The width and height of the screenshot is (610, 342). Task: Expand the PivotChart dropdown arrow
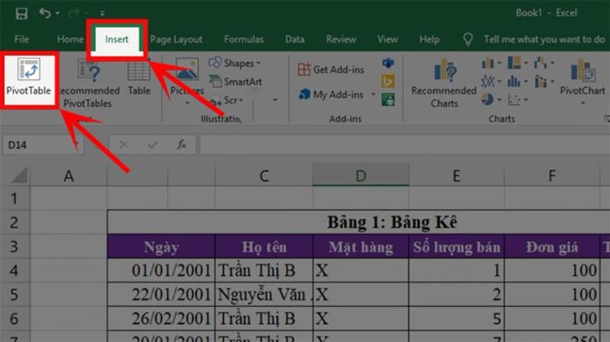[582, 103]
